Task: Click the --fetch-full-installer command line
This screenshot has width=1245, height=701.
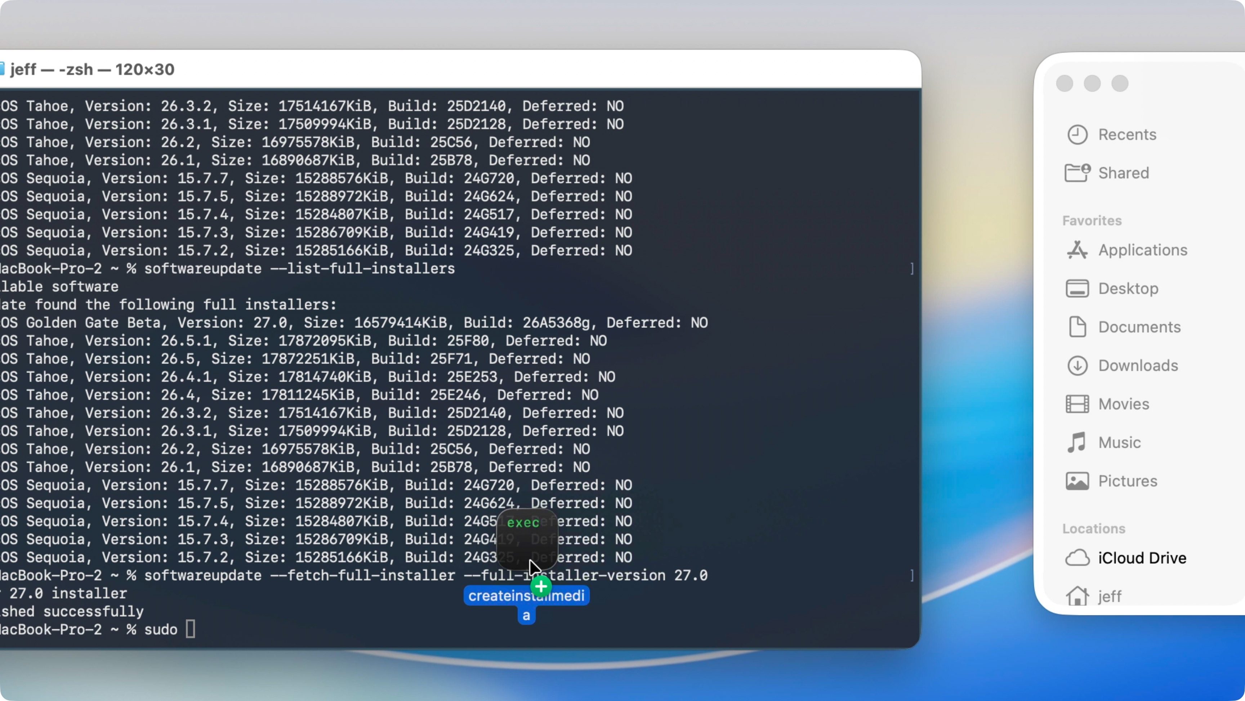Action: 354,575
